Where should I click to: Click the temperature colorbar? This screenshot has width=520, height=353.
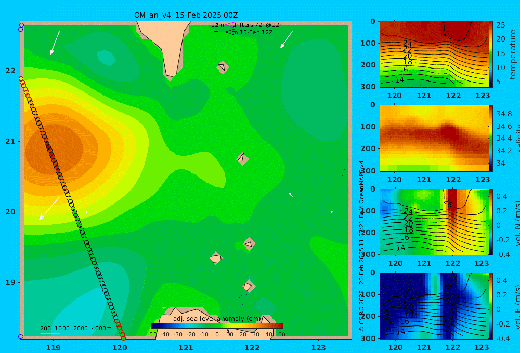point(491,54)
